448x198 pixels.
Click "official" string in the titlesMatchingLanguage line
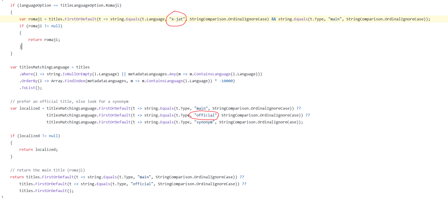[x=205, y=115]
